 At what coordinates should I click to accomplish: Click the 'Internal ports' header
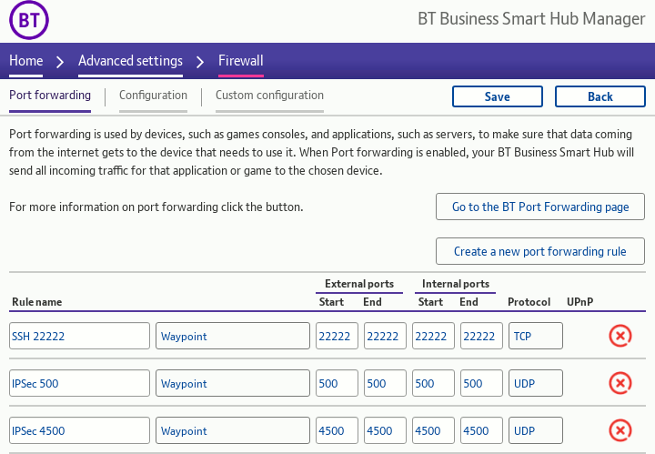tap(456, 284)
